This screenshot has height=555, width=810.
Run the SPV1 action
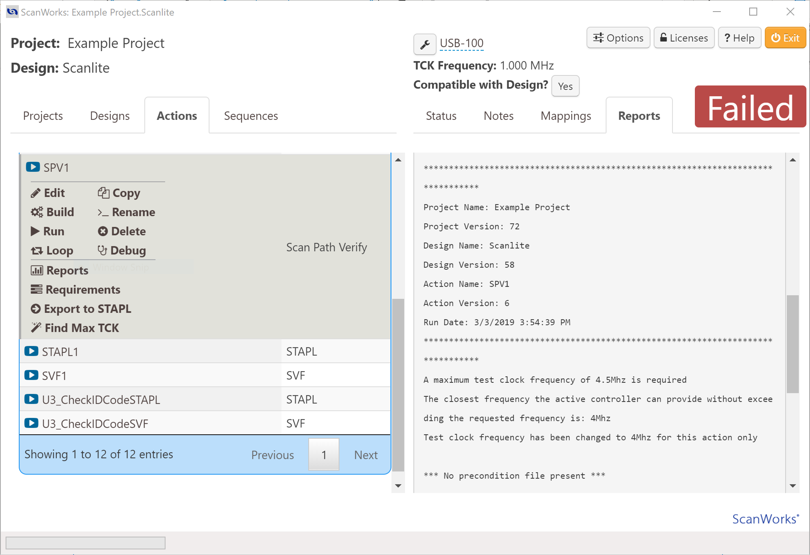(x=48, y=231)
